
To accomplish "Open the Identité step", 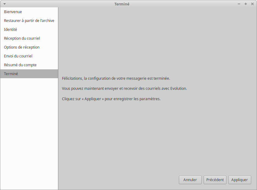I will 10,30.
